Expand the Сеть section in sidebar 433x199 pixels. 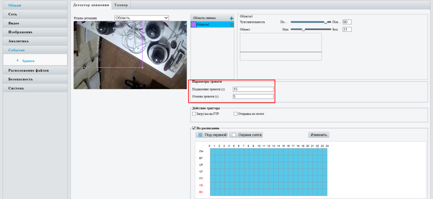point(34,14)
